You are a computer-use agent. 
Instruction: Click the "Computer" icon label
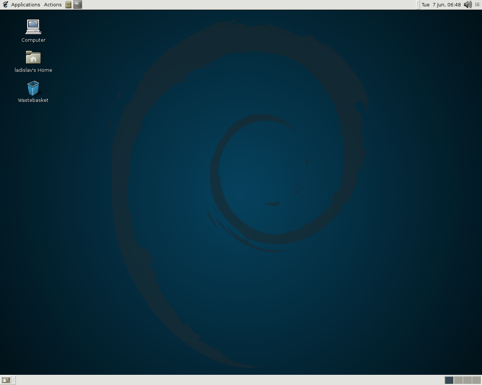[x=34, y=40]
